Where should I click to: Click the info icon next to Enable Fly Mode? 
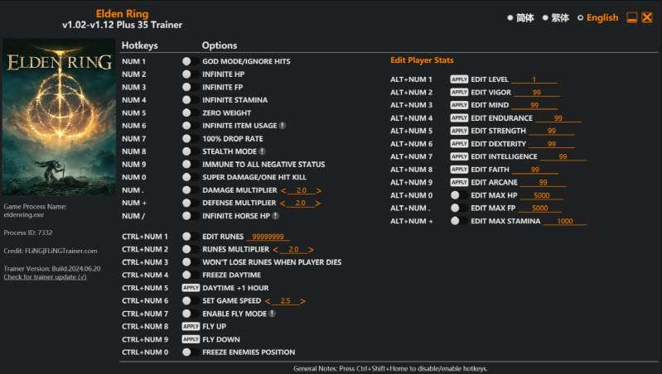[x=272, y=314]
